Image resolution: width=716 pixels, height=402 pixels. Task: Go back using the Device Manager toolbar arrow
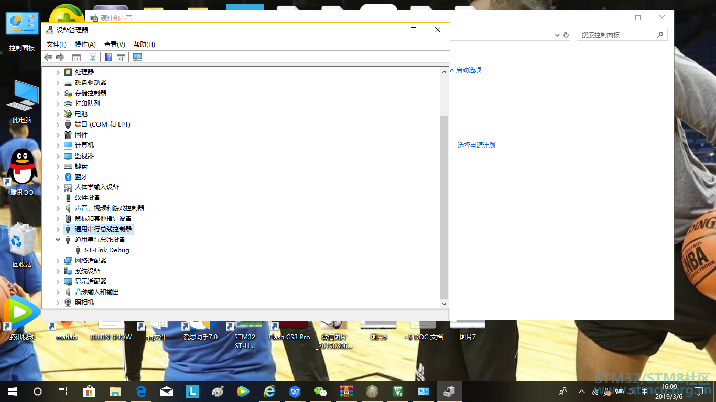48,57
